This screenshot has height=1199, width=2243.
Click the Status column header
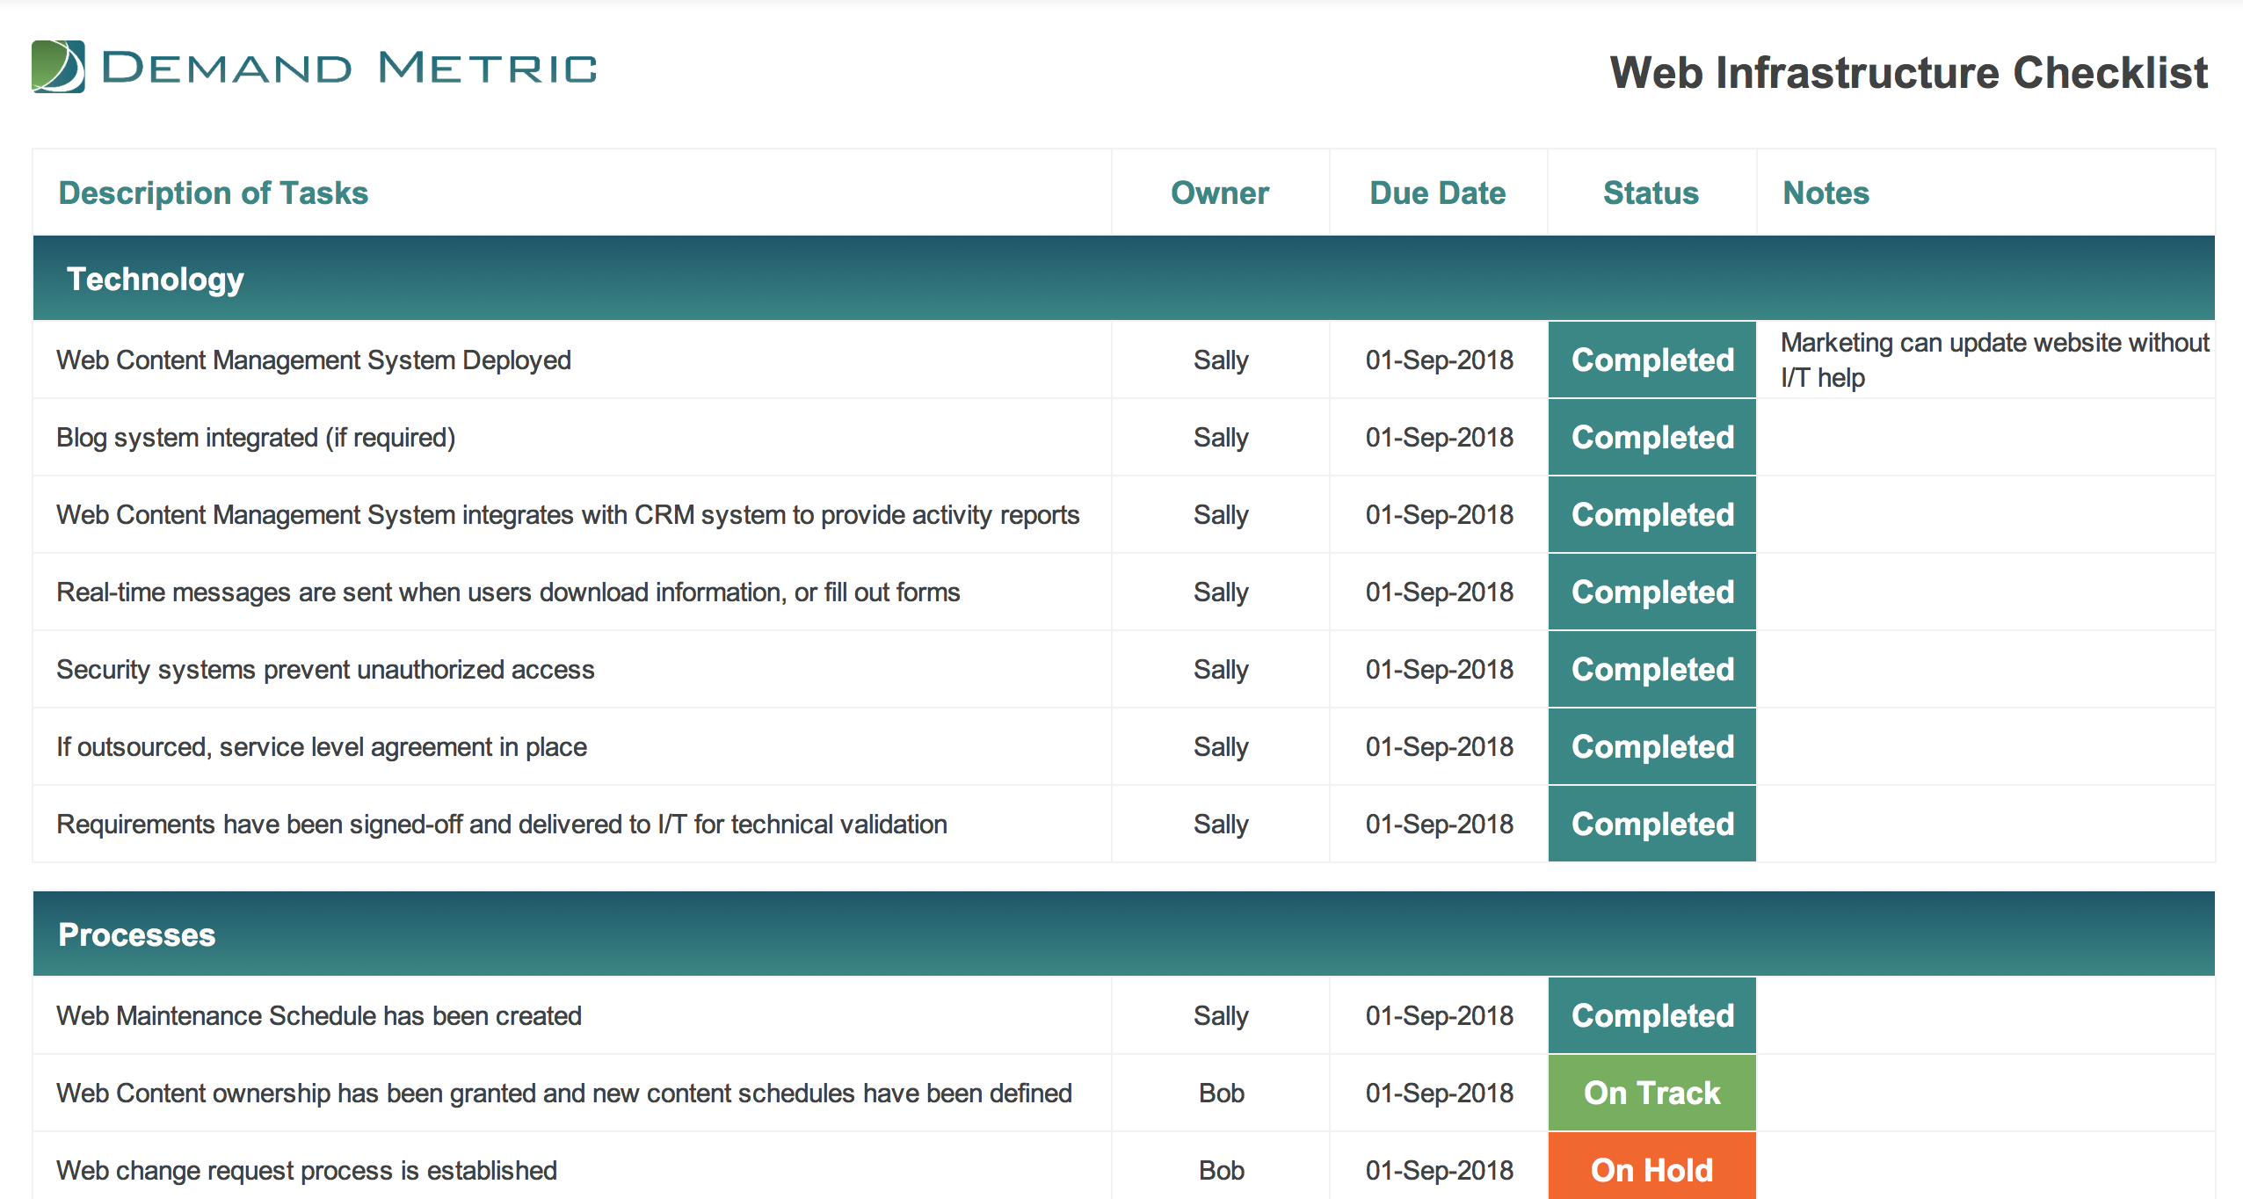pyautogui.click(x=1651, y=193)
